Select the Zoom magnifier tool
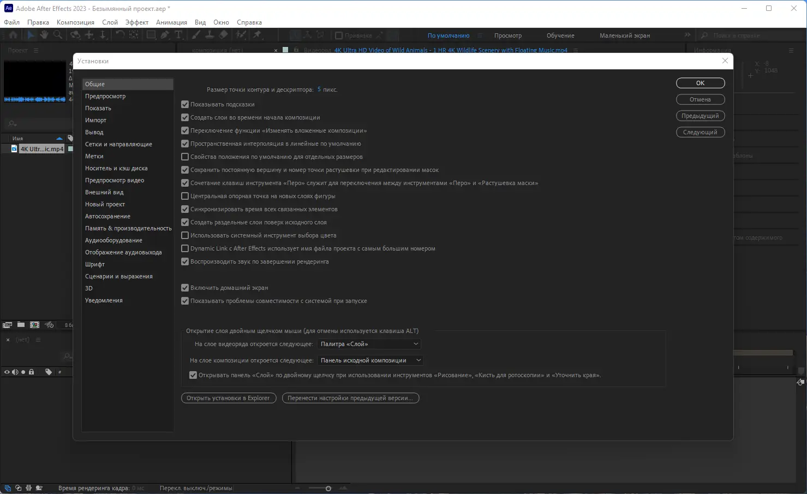Viewport: 807px width, 494px height. coord(57,35)
